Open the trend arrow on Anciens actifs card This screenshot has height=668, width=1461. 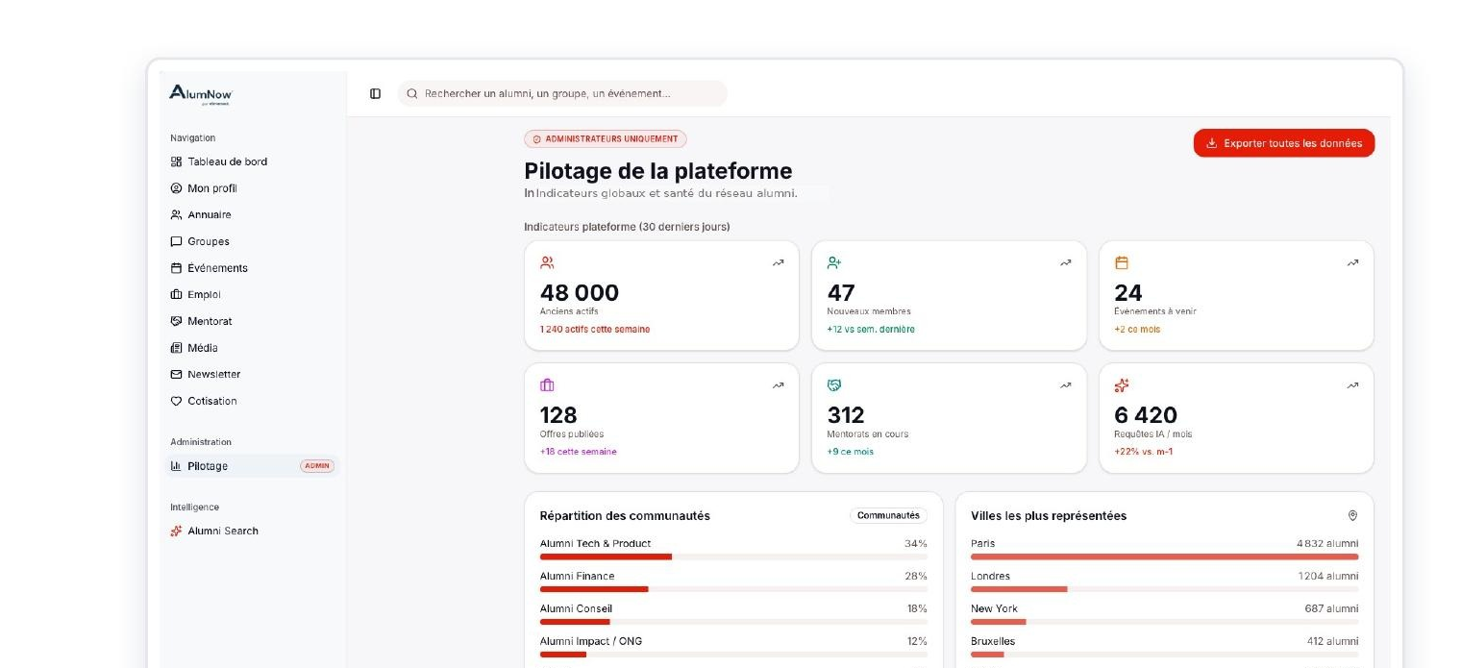[778, 262]
